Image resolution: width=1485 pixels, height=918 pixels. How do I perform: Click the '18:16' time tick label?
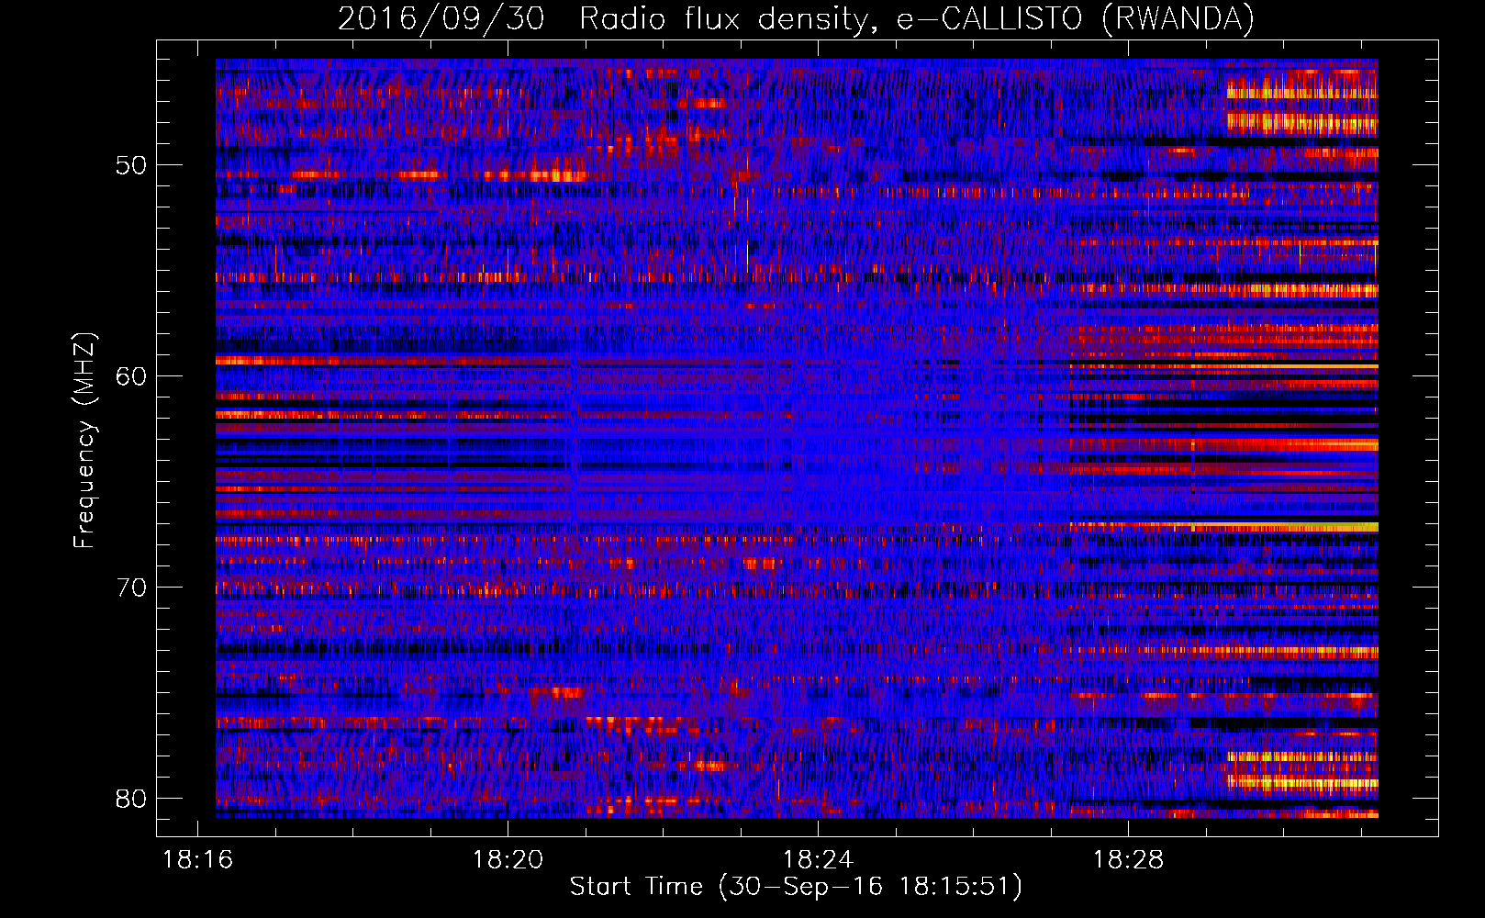click(197, 860)
